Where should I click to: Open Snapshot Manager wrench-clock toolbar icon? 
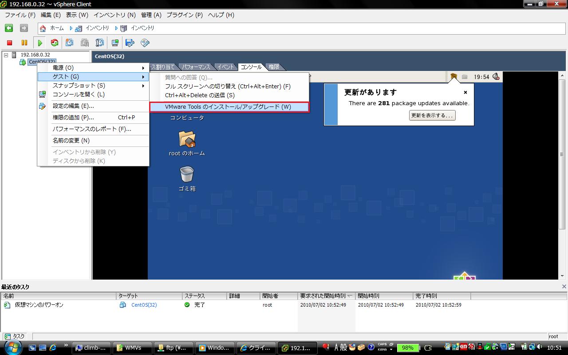pyautogui.click(x=100, y=43)
